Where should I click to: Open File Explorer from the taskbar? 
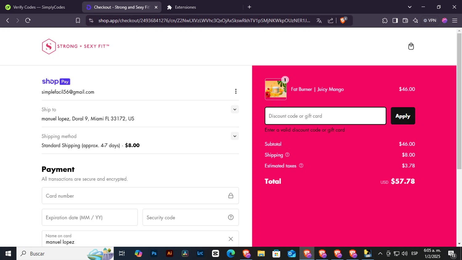coord(261,254)
